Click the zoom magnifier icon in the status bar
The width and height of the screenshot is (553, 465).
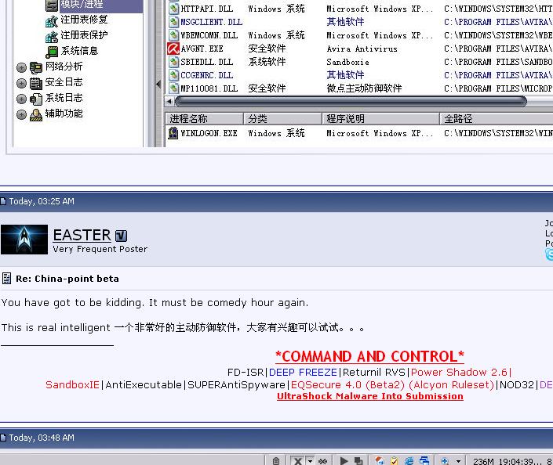445,461
